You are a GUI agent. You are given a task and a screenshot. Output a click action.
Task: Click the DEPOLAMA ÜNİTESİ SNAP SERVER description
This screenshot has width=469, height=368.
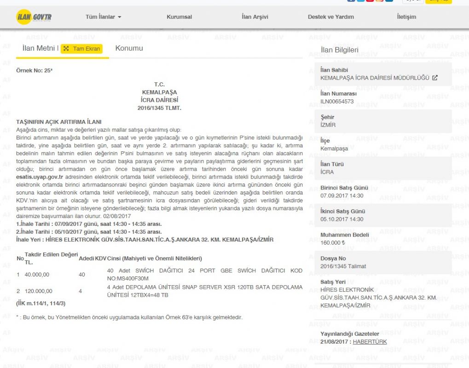205,291
